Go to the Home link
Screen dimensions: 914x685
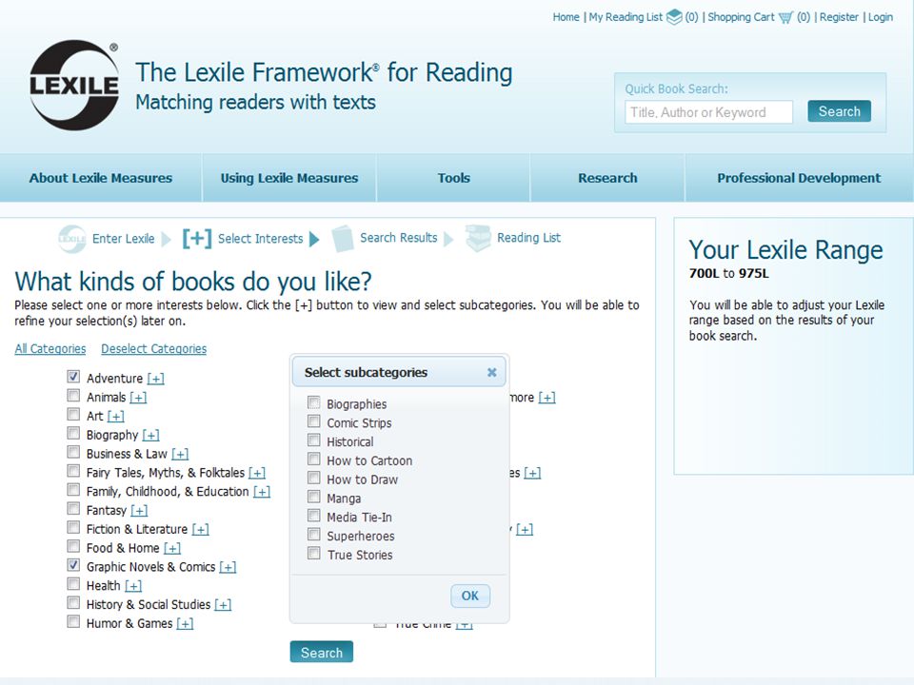[x=566, y=17]
